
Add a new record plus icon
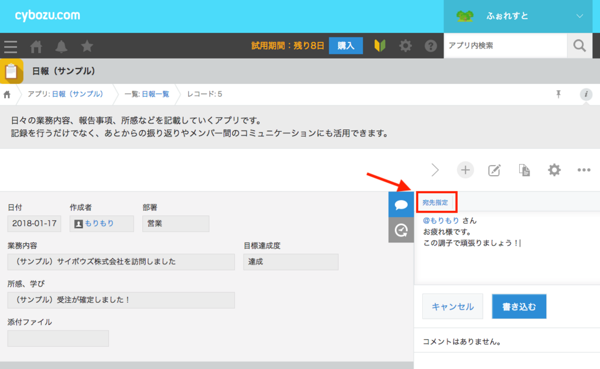pyautogui.click(x=465, y=170)
